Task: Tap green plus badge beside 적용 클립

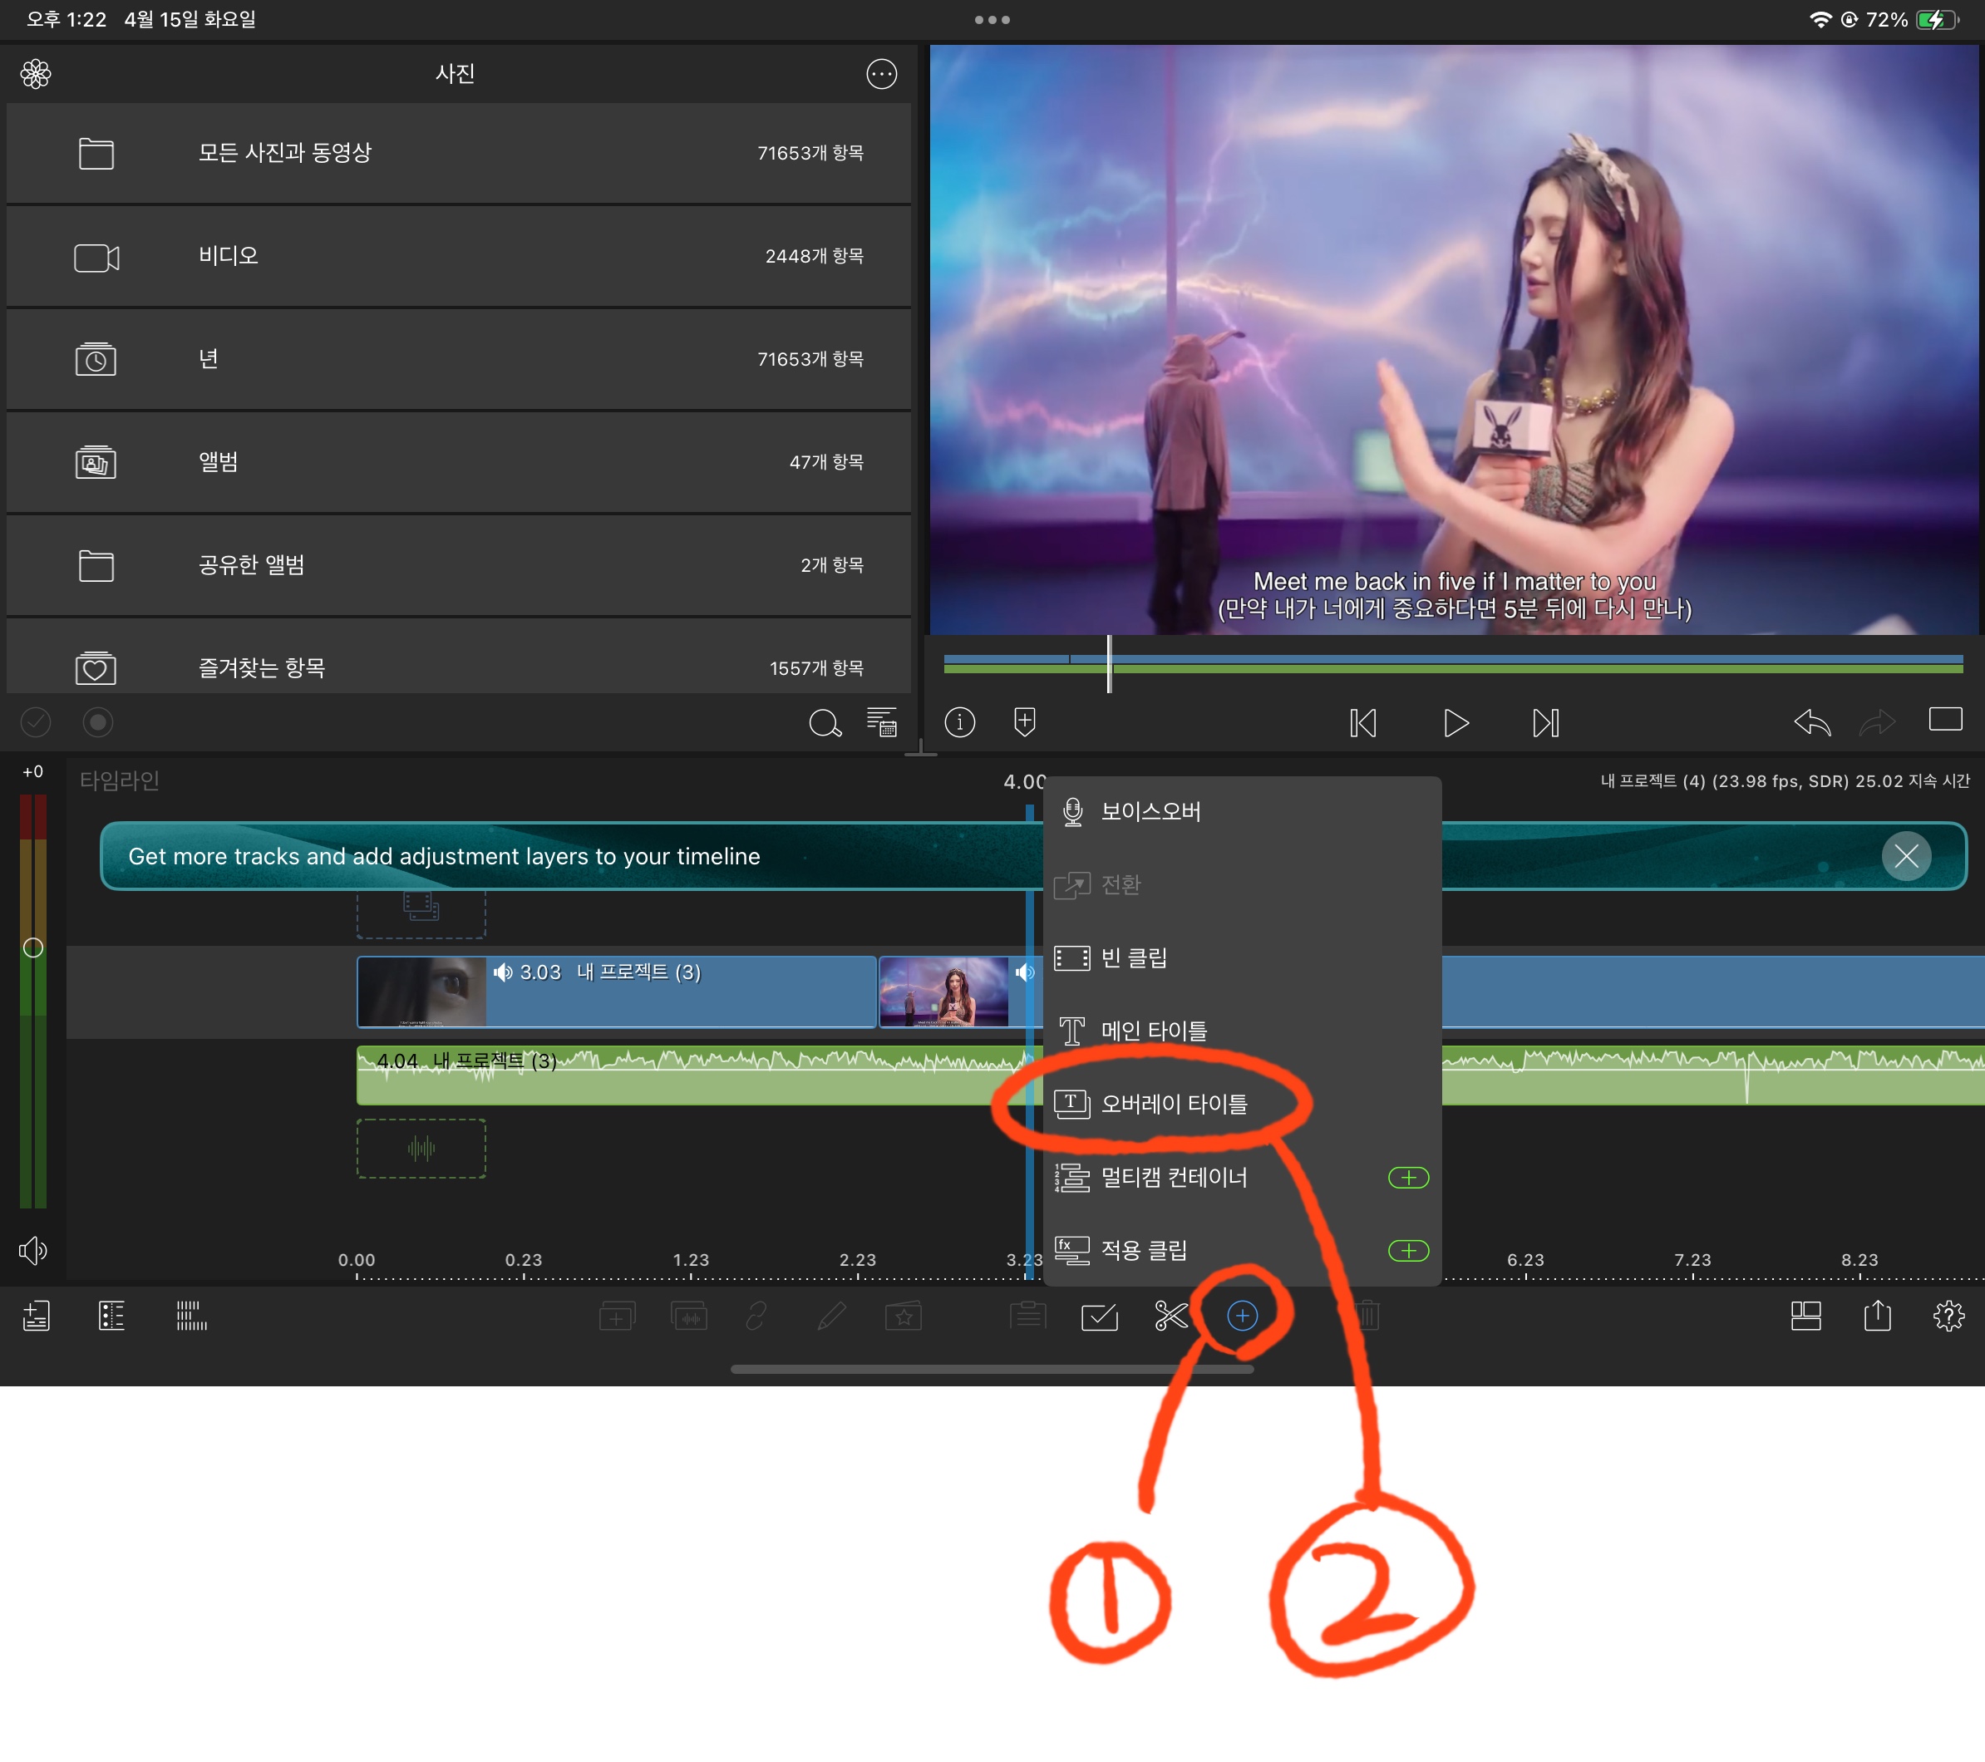Action: pyautogui.click(x=1408, y=1250)
